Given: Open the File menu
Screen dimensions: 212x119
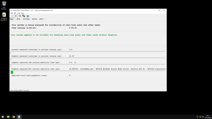Looking at the screenshot, I should point(12,13).
